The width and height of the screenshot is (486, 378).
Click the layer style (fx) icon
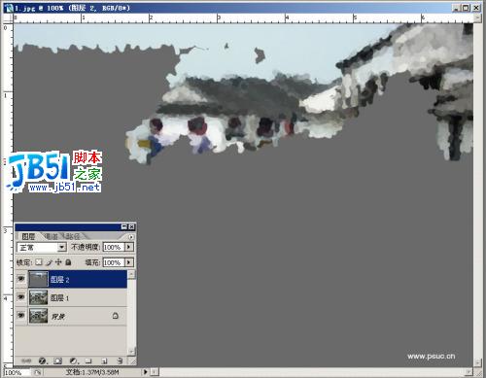[x=42, y=361]
